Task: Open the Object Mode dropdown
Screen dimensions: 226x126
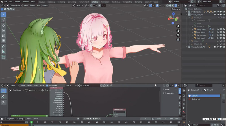Action: pos(14,5)
